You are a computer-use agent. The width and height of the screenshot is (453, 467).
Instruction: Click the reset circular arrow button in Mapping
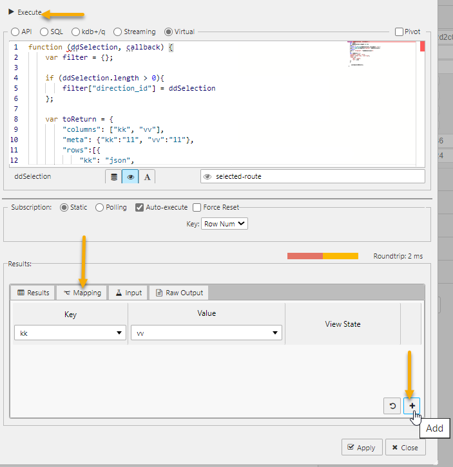pyautogui.click(x=392, y=406)
